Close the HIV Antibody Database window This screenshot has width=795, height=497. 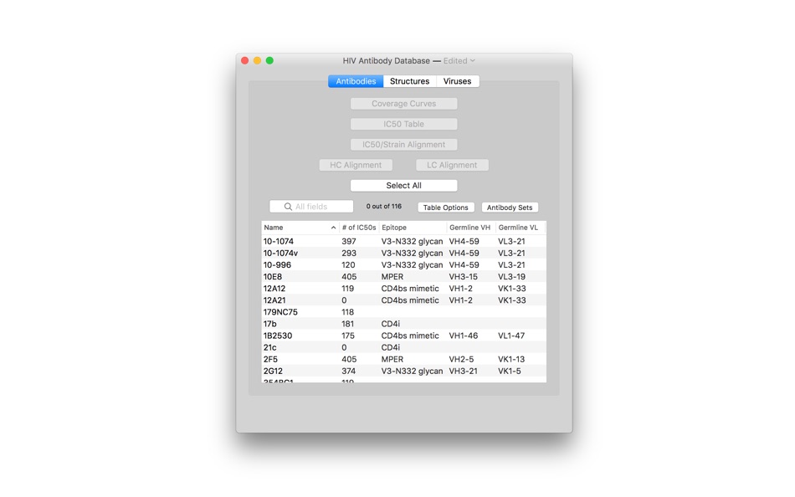pyautogui.click(x=245, y=61)
